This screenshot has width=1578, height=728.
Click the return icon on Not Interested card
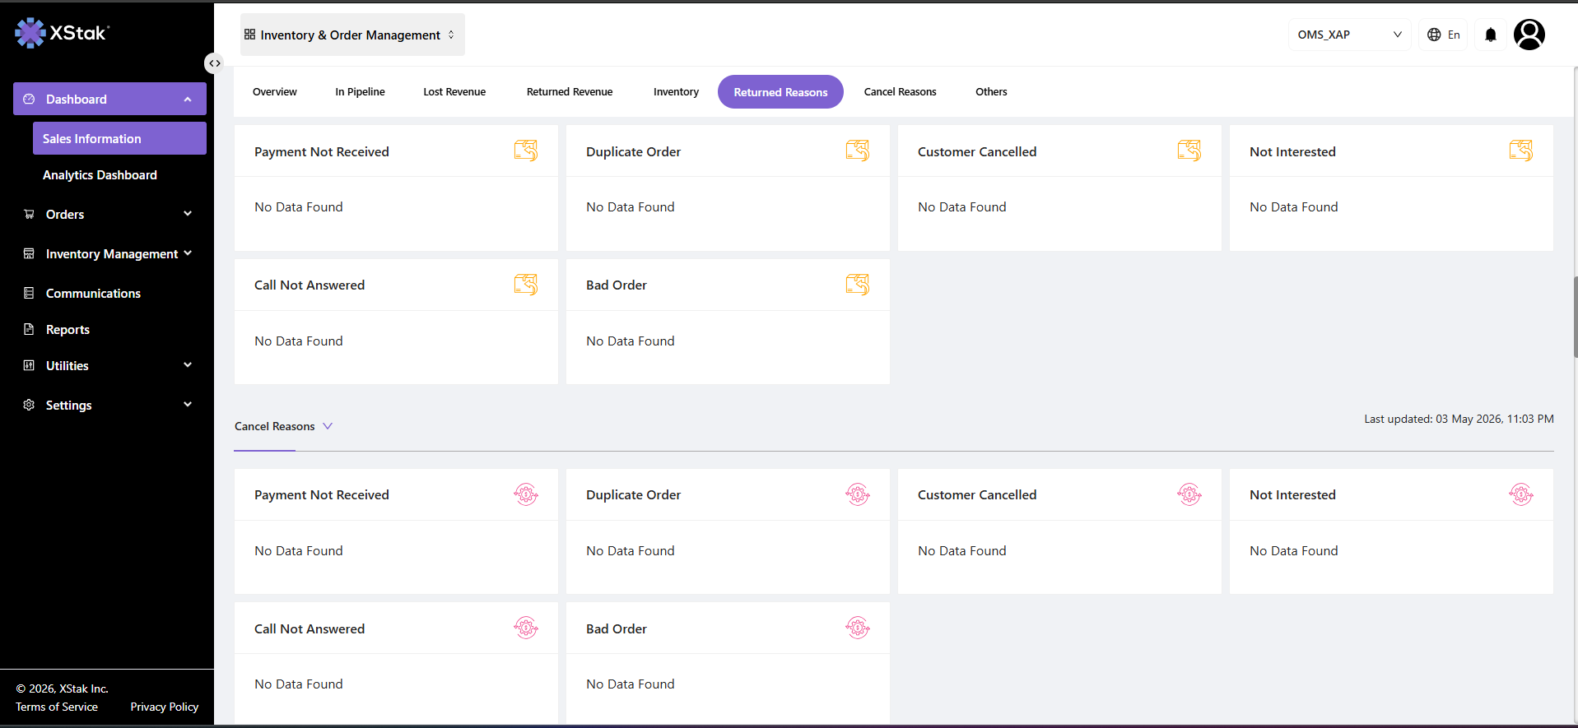[x=1521, y=151]
